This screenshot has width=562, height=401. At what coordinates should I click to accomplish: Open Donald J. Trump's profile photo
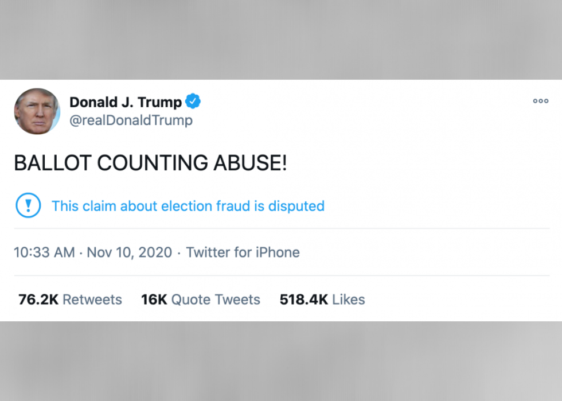[37, 111]
